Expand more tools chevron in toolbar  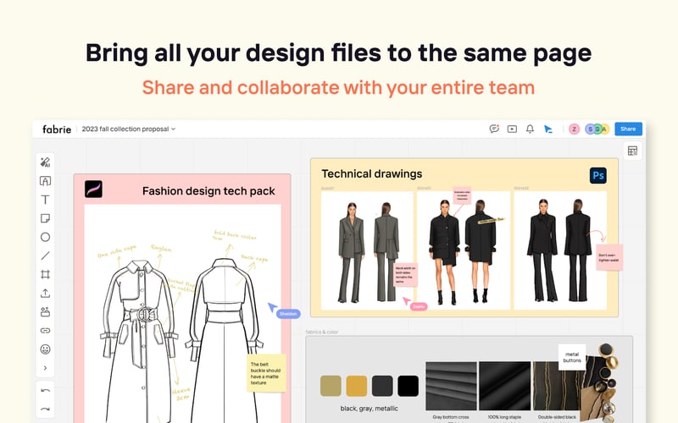pos(45,368)
